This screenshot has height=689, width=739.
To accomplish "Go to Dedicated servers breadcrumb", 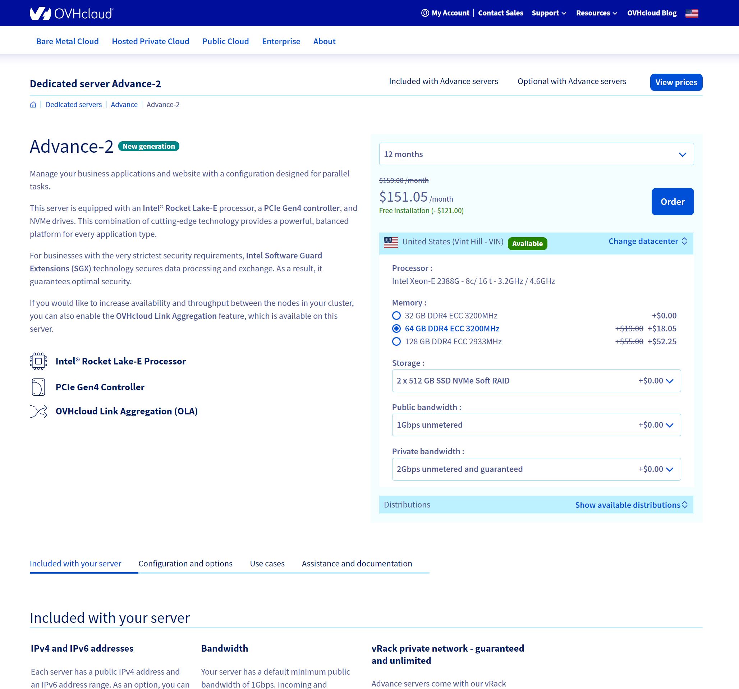I will pos(74,105).
